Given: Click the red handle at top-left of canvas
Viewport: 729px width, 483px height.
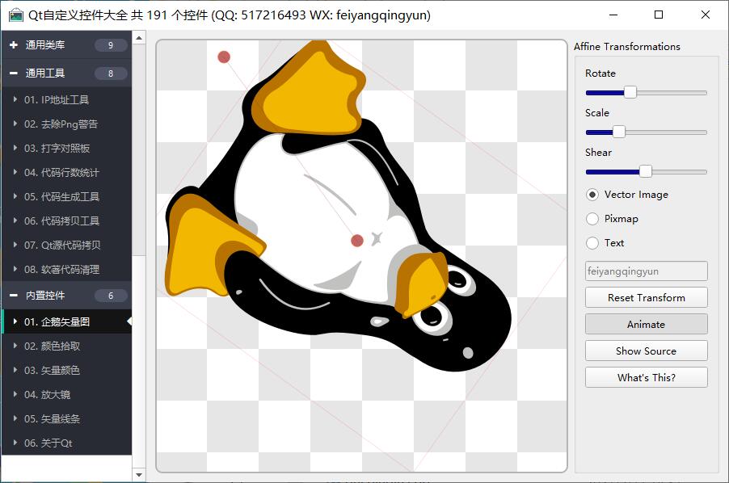Looking at the screenshot, I should 224,57.
